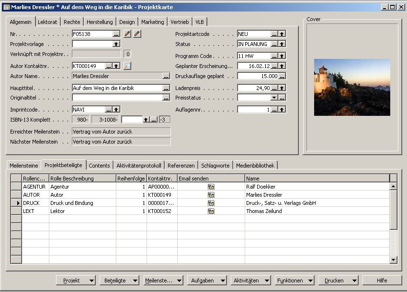The height and width of the screenshot is (292, 407).
Task: Open the VLB tab
Action: 200,22
